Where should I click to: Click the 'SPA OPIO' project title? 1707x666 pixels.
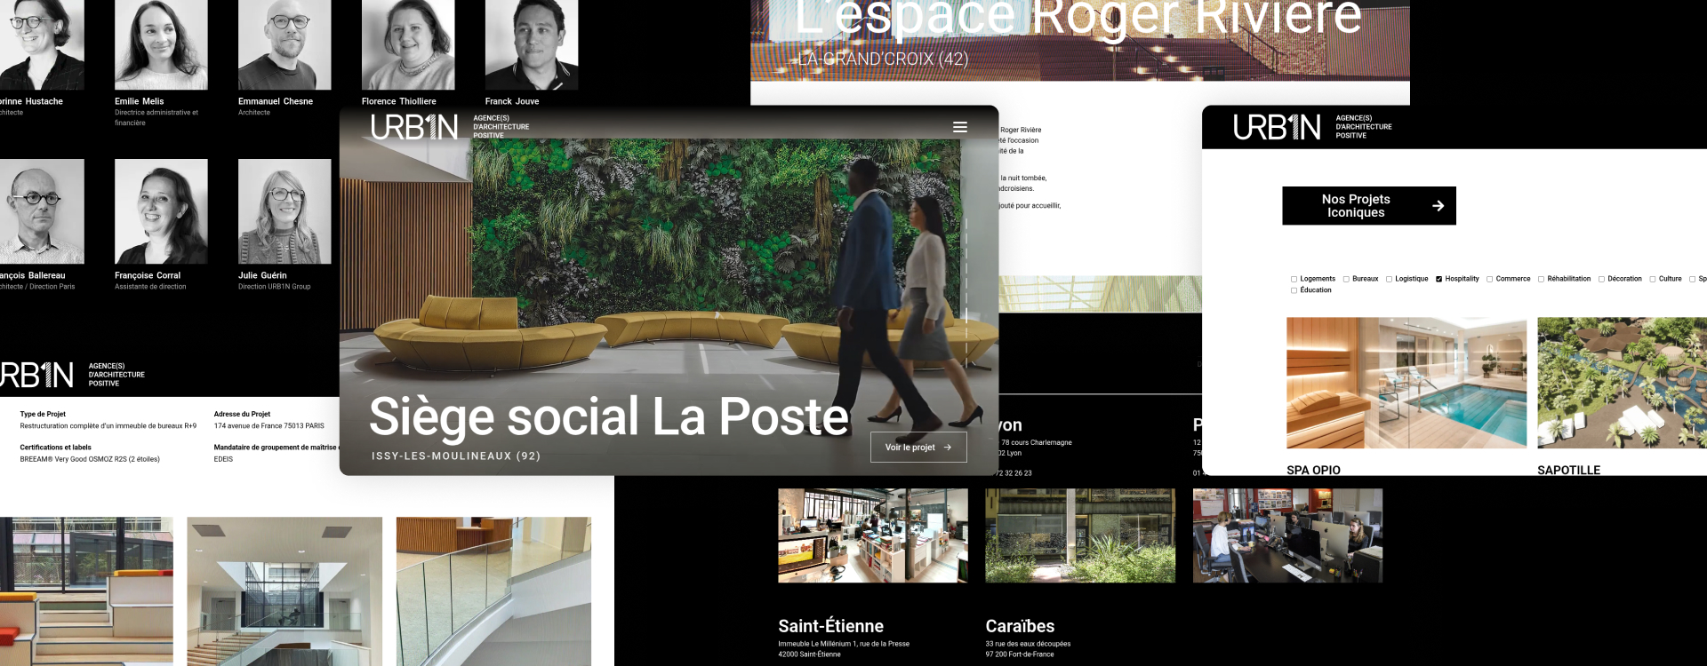click(1313, 470)
